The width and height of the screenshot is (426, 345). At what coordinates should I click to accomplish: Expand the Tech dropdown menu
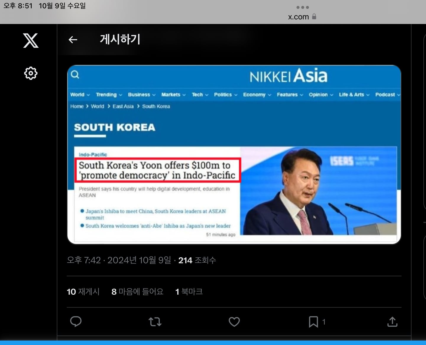(x=200, y=94)
